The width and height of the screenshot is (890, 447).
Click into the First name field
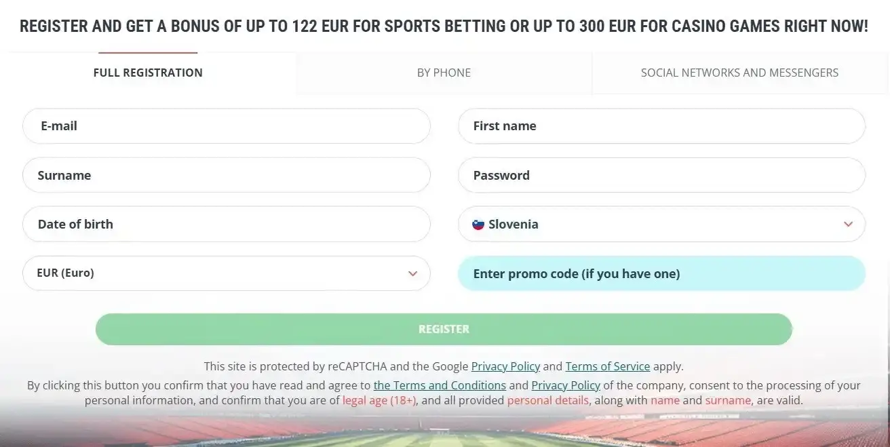click(x=661, y=126)
